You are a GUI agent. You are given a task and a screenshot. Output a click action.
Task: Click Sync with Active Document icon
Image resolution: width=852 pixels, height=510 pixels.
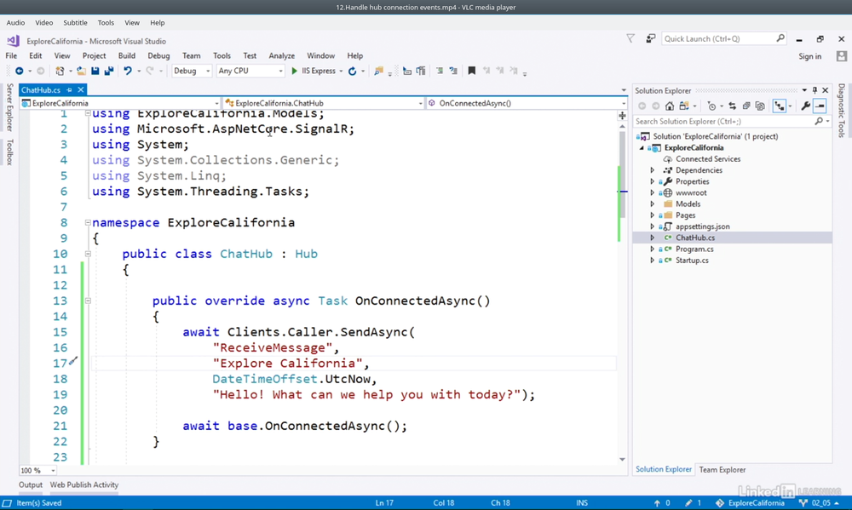tap(732, 106)
